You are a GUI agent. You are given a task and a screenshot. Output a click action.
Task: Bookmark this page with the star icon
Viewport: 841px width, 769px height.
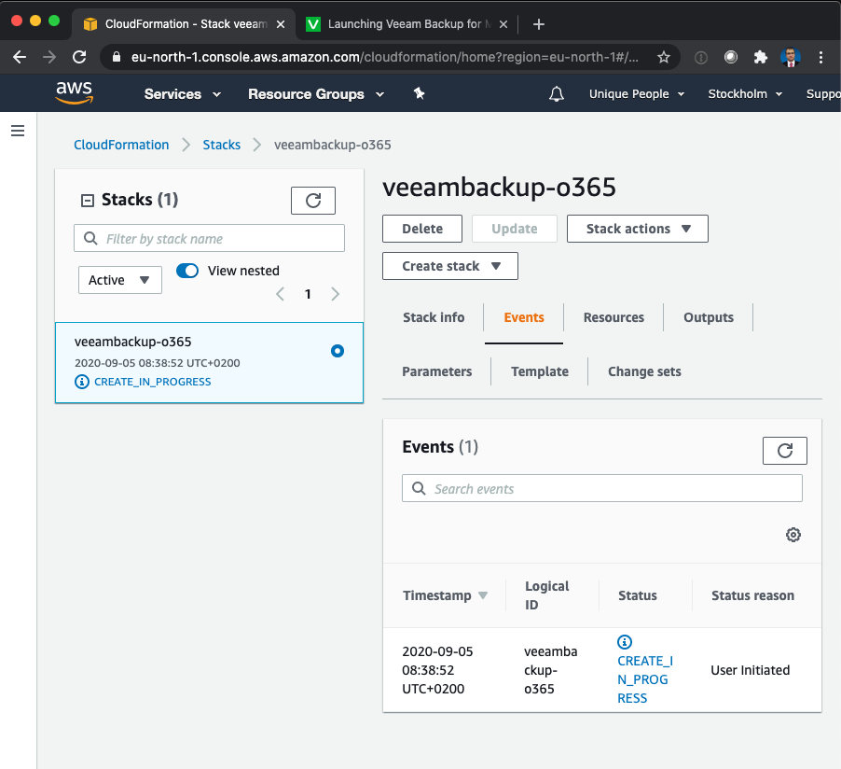click(664, 57)
